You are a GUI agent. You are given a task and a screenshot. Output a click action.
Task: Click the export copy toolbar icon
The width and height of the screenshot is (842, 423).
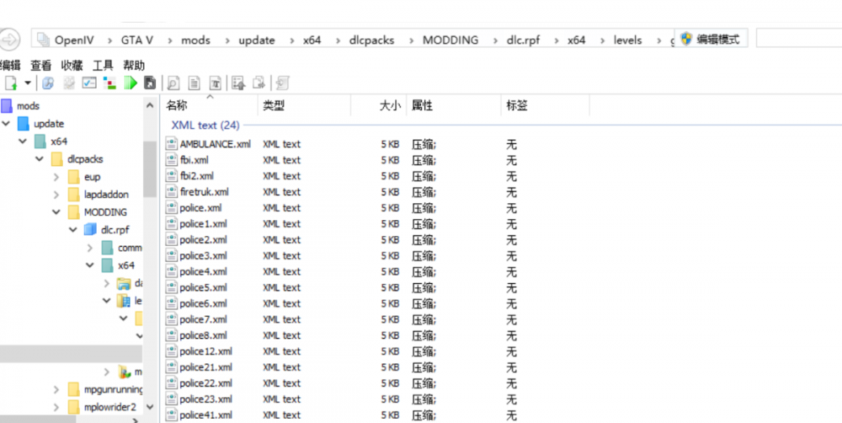point(259,83)
